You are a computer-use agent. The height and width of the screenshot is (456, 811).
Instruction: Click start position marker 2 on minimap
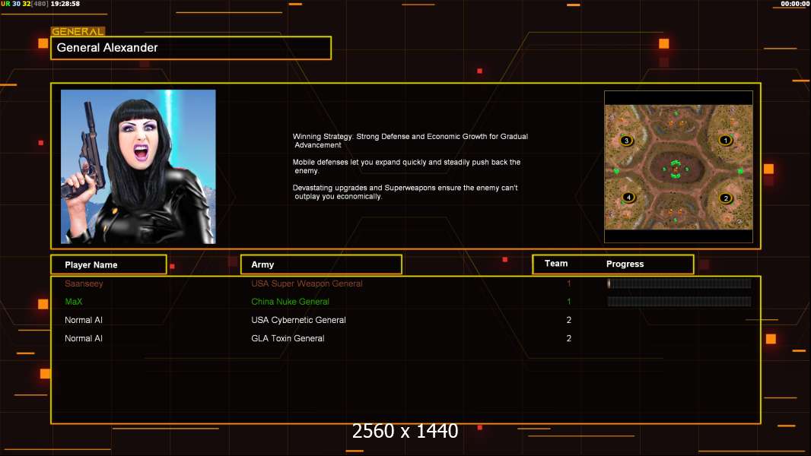point(725,198)
